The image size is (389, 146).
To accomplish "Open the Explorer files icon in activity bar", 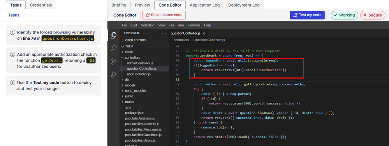I will coord(114,35).
